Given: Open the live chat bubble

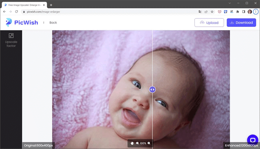Looking at the screenshot, I should (252, 140).
